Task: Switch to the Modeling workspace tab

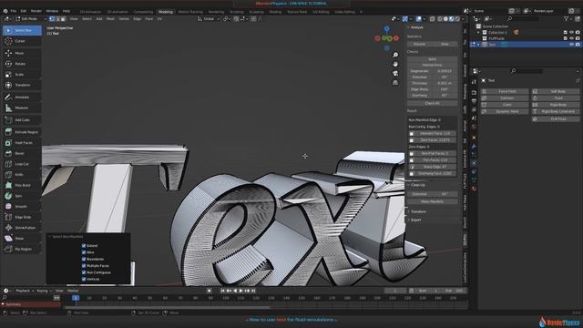Action: coord(166,12)
